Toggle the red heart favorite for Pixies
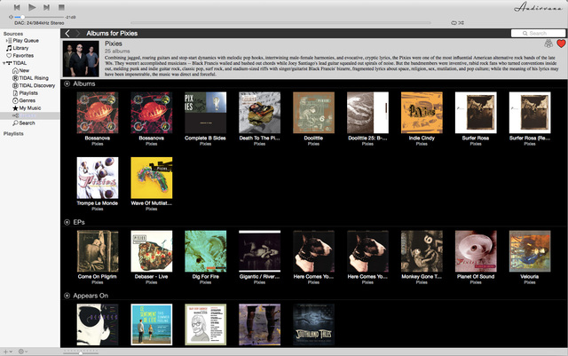568x356 pixels. click(x=560, y=43)
